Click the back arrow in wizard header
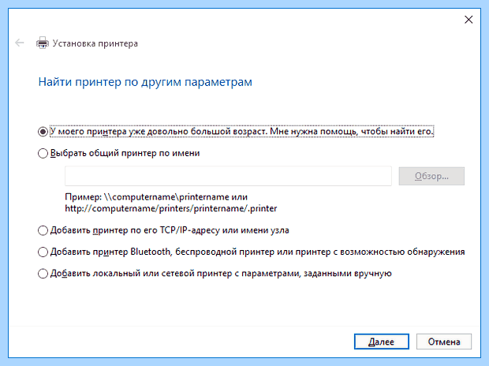 pos(20,43)
